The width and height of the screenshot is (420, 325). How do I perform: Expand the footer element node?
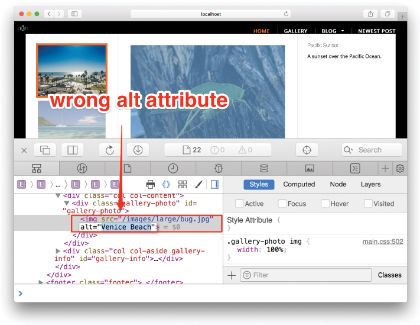[x=41, y=282]
